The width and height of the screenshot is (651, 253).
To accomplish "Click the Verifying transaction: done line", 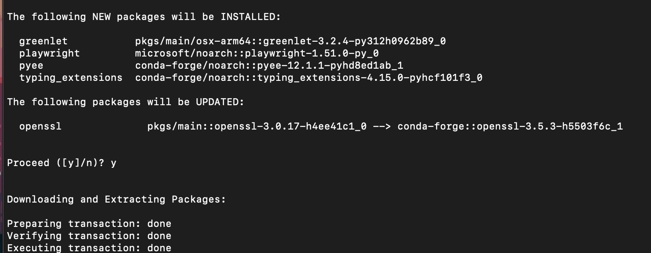I will coord(89,236).
